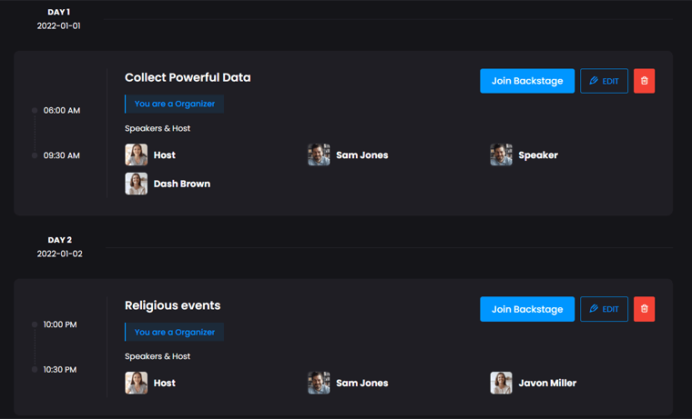Edit the Collect Powerful Data session
The height and width of the screenshot is (419, 692).
604,81
